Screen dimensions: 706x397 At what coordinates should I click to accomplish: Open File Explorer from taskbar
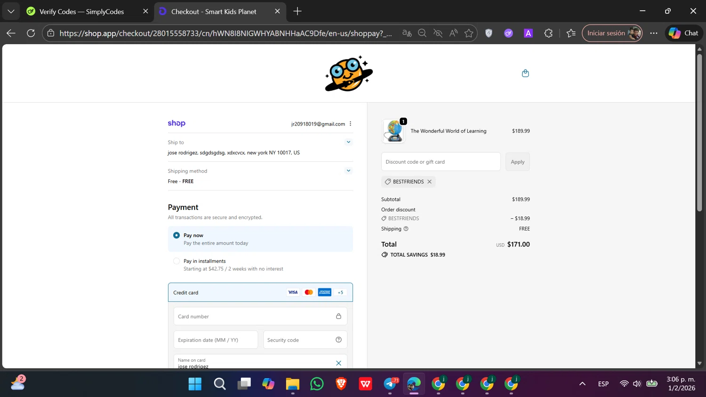click(x=292, y=384)
